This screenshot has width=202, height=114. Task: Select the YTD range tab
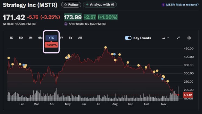51,38
